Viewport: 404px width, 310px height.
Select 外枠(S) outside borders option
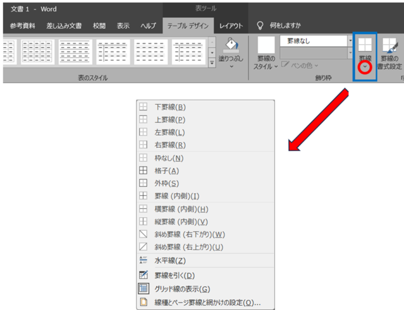pyautogui.click(x=167, y=183)
